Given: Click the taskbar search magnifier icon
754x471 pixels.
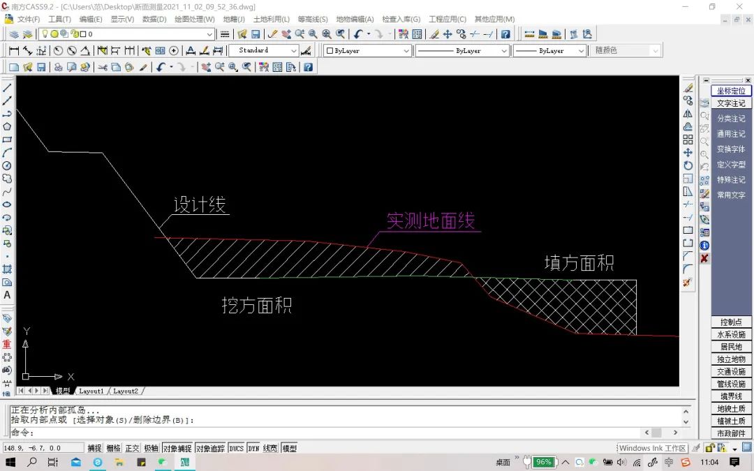Looking at the screenshot, I should 31,463.
